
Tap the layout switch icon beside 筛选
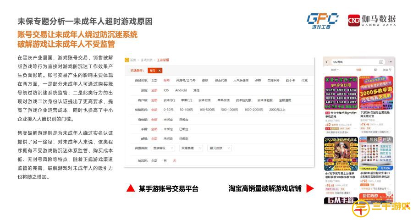tap(375, 70)
